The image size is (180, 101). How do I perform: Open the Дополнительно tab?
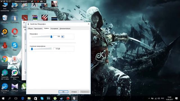[x=65, y=29]
